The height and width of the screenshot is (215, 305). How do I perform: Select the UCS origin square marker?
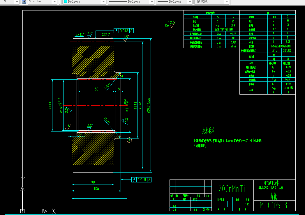pyautogui.click(x=22, y=211)
